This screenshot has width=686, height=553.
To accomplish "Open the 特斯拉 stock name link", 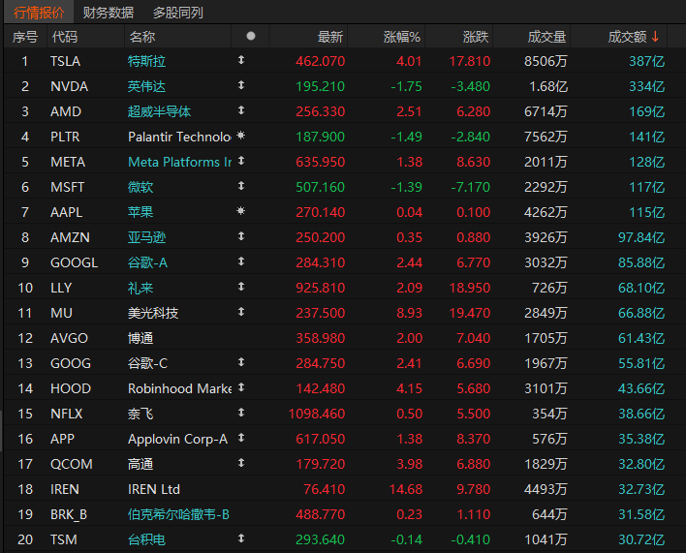I will point(146,61).
